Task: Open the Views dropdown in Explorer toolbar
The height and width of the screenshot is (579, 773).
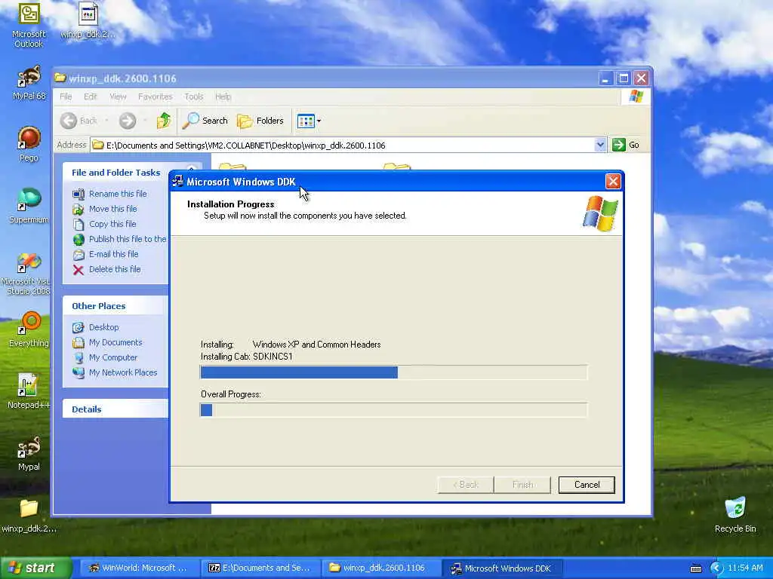Action: tap(309, 121)
